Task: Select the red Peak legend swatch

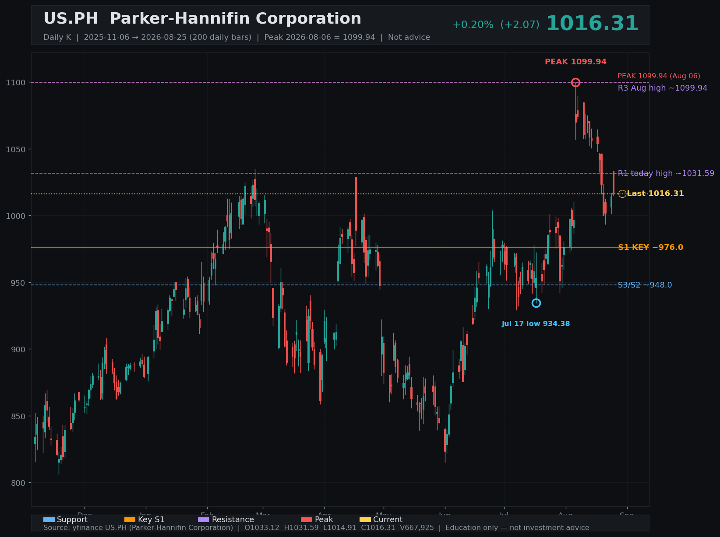Action: 307,520
